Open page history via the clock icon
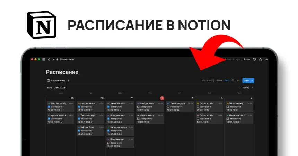Screen dimensions: 298x156 pos(254,59)
